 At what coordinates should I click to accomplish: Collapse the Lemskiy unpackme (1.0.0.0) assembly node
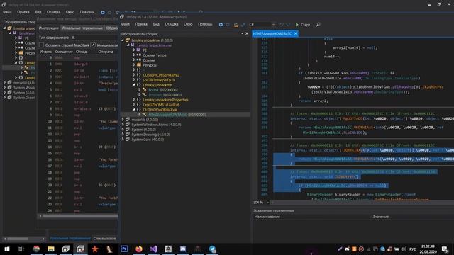click(123, 40)
